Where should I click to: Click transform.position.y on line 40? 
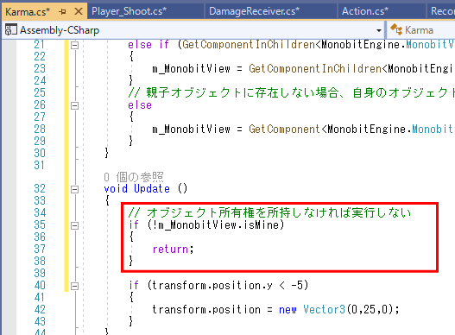tap(212, 286)
